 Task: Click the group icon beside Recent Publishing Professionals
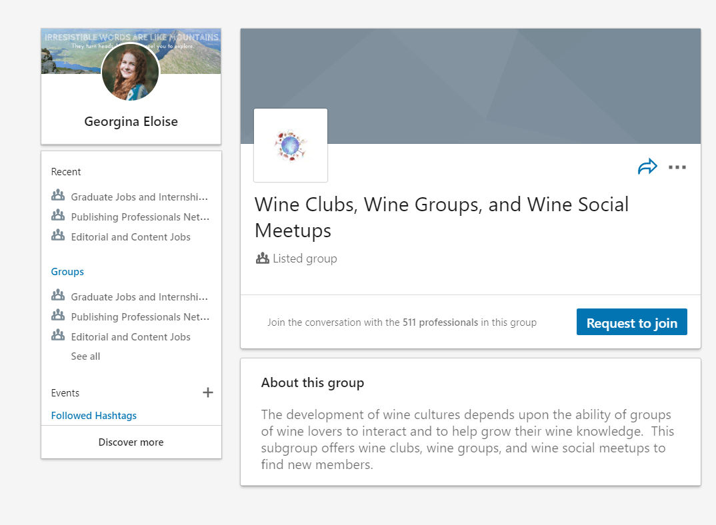click(x=58, y=215)
